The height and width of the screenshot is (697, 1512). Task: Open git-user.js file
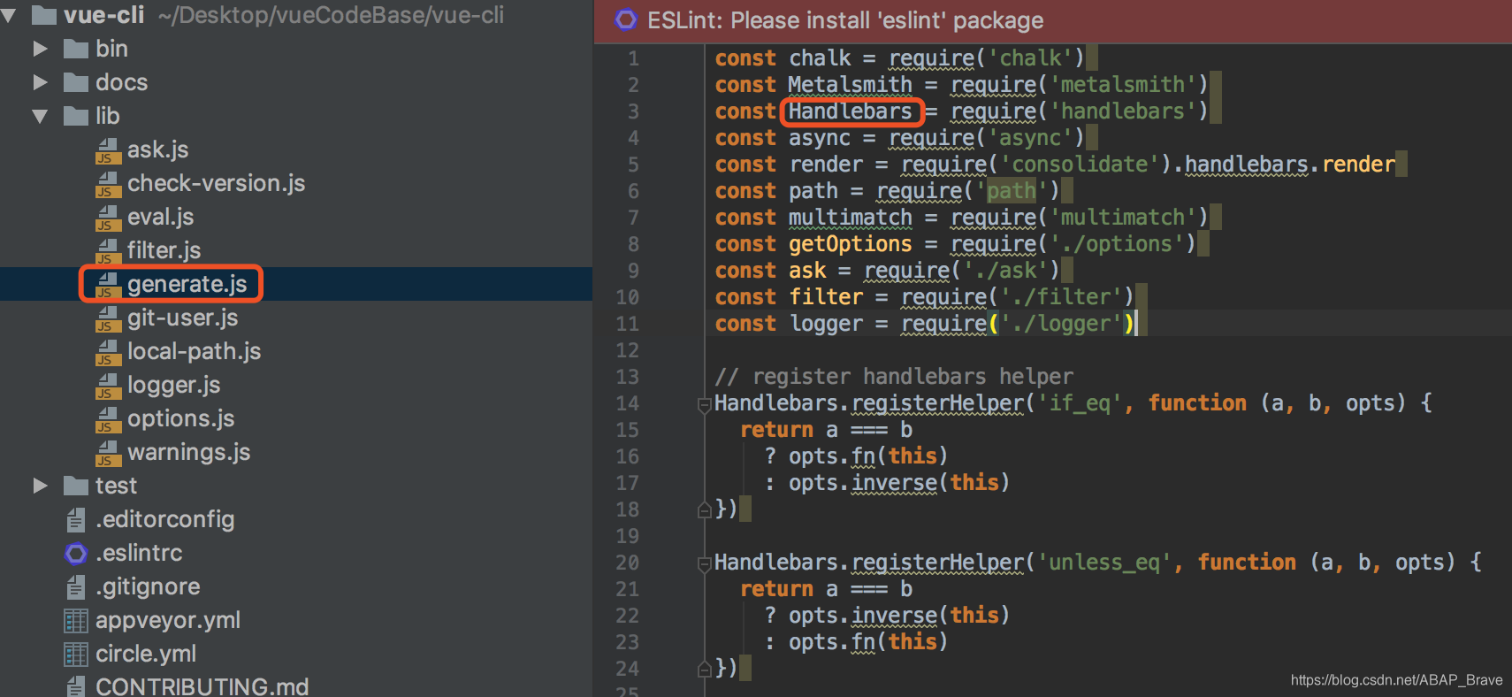pos(182,318)
